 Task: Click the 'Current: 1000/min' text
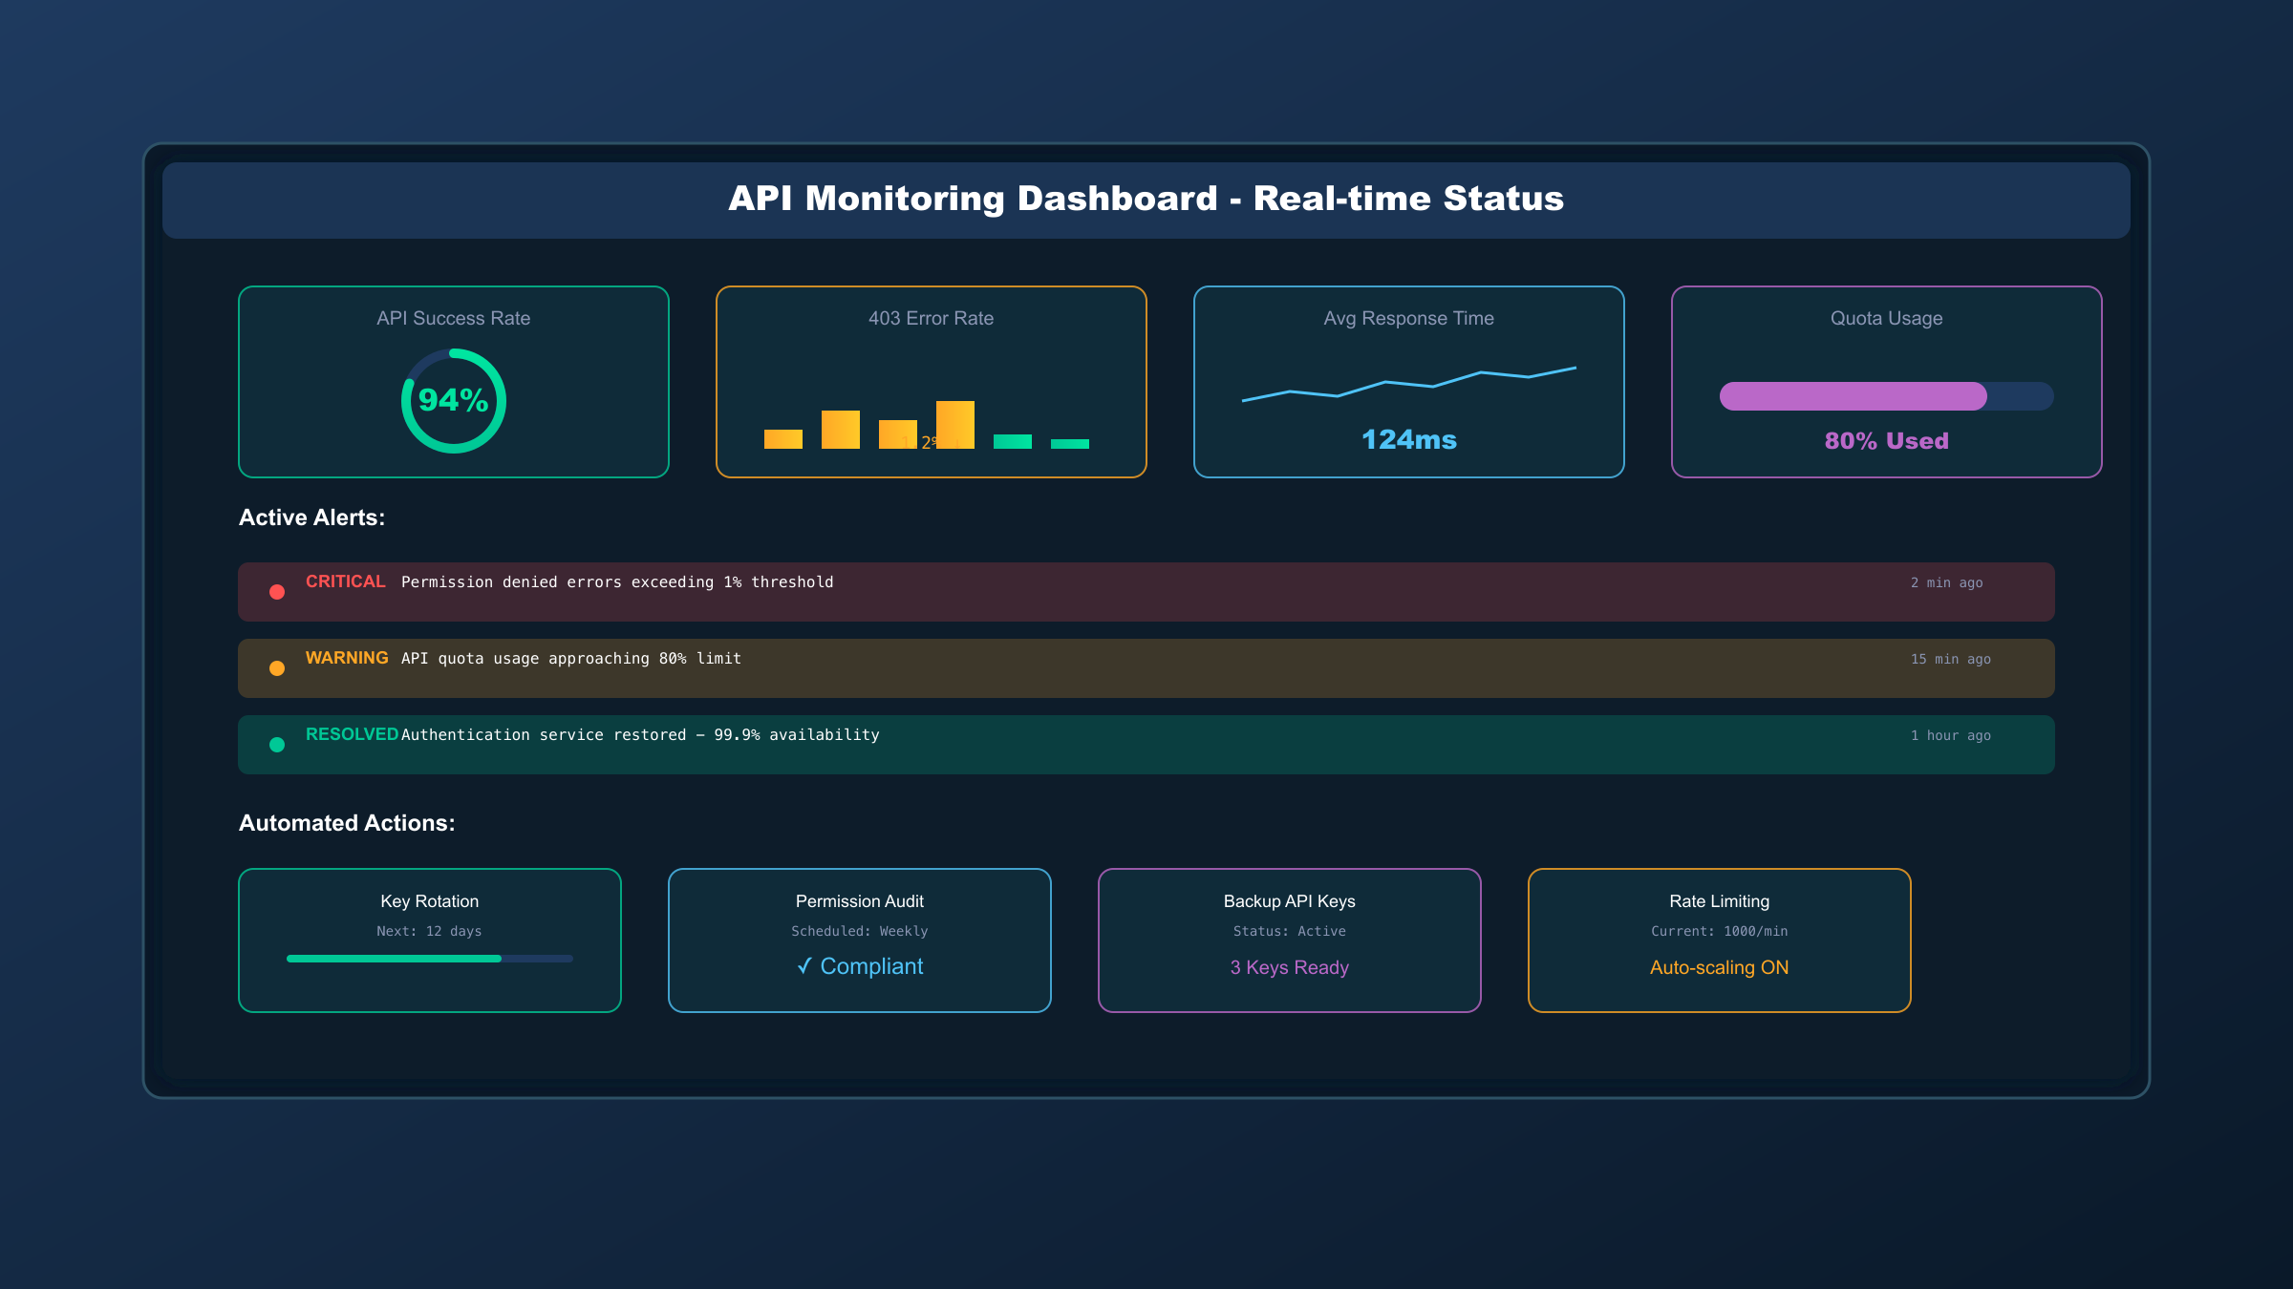(1720, 931)
